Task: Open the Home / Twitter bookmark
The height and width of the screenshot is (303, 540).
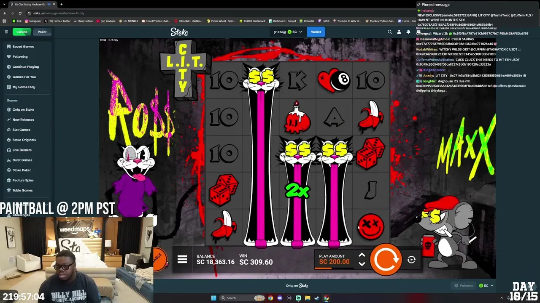Action: pyautogui.click(x=57, y=21)
